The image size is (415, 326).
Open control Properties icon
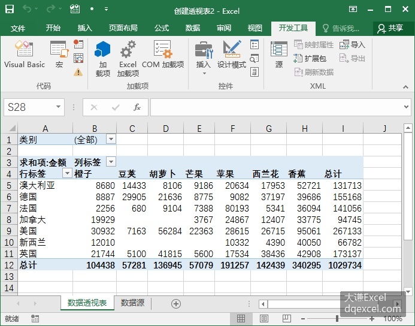point(255,44)
